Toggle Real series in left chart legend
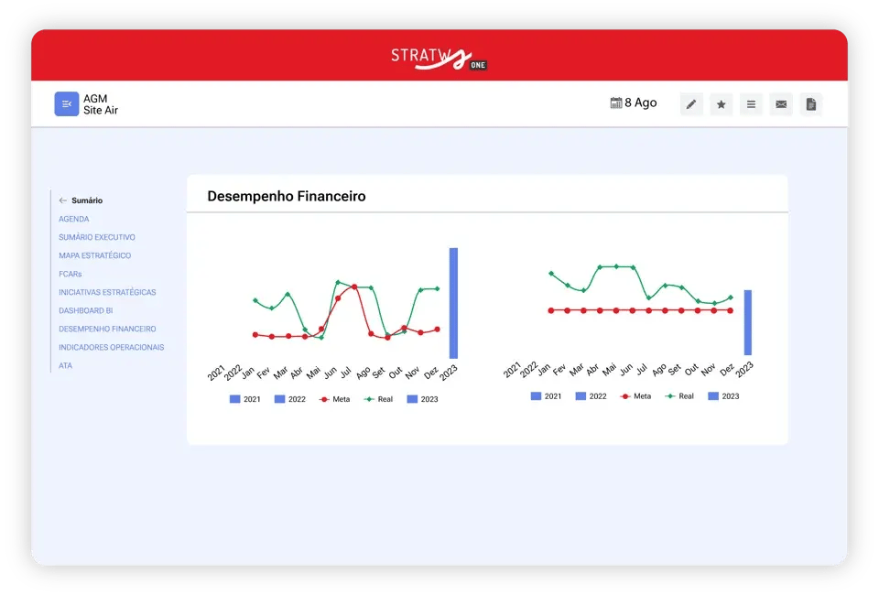 (378, 399)
